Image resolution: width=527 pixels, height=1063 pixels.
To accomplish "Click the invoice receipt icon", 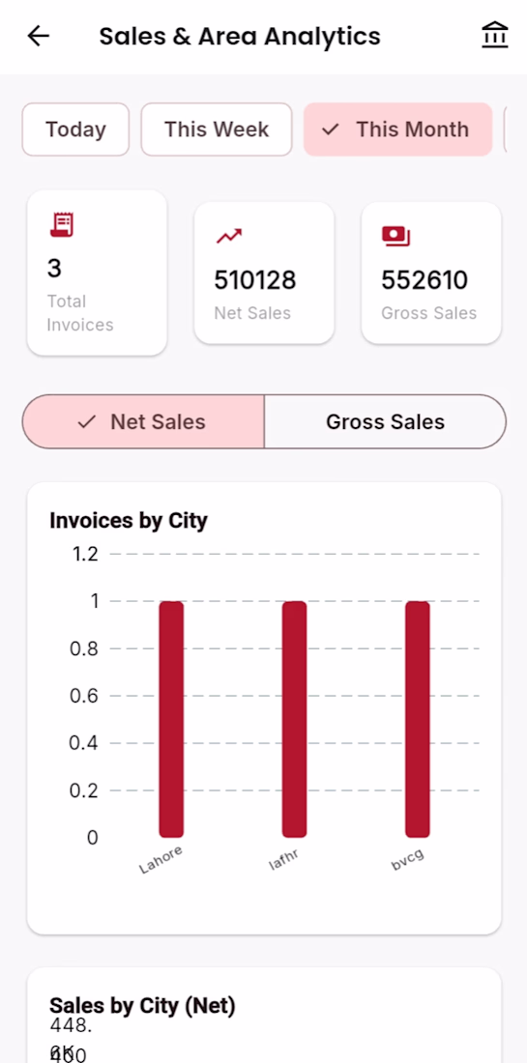I will pos(62,224).
